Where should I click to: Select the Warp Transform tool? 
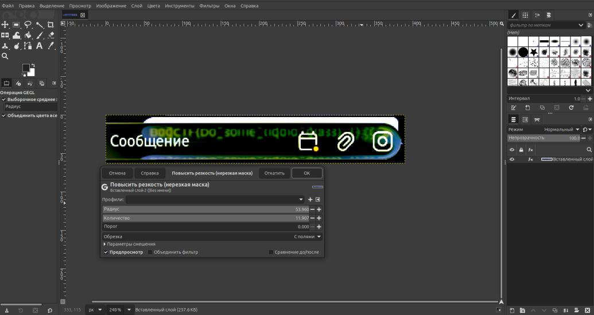tap(16, 35)
